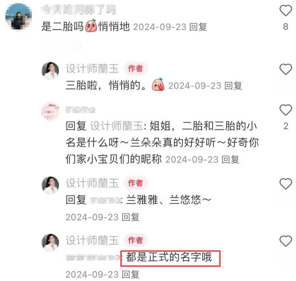Like the '都是正式的名字哦' reply

(285, 241)
